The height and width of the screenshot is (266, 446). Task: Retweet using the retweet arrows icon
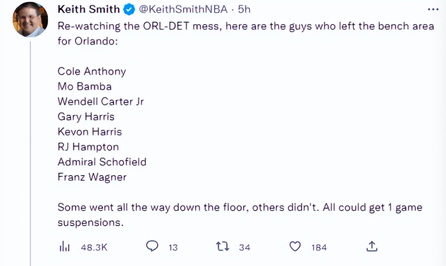click(x=223, y=246)
